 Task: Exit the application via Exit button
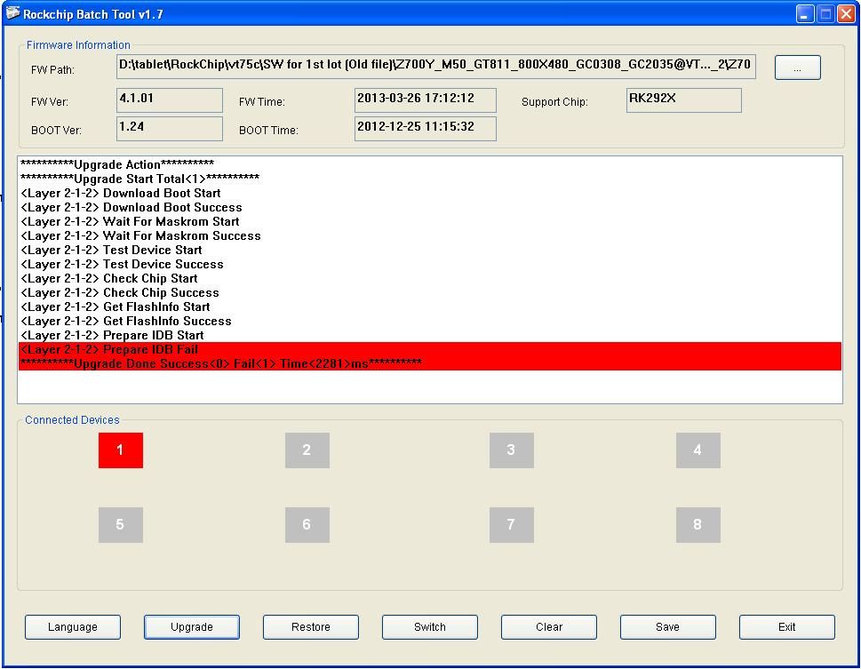(786, 627)
